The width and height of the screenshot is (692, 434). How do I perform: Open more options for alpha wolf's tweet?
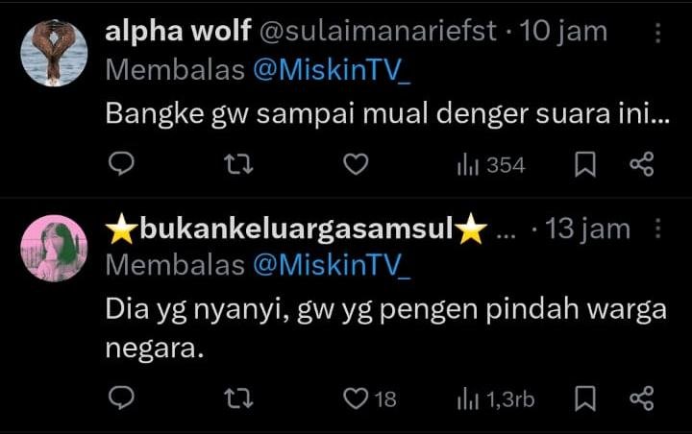coord(658,33)
